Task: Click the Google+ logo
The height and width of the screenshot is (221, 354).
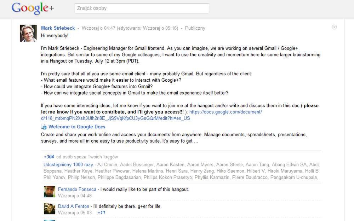Action: coord(33,8)
